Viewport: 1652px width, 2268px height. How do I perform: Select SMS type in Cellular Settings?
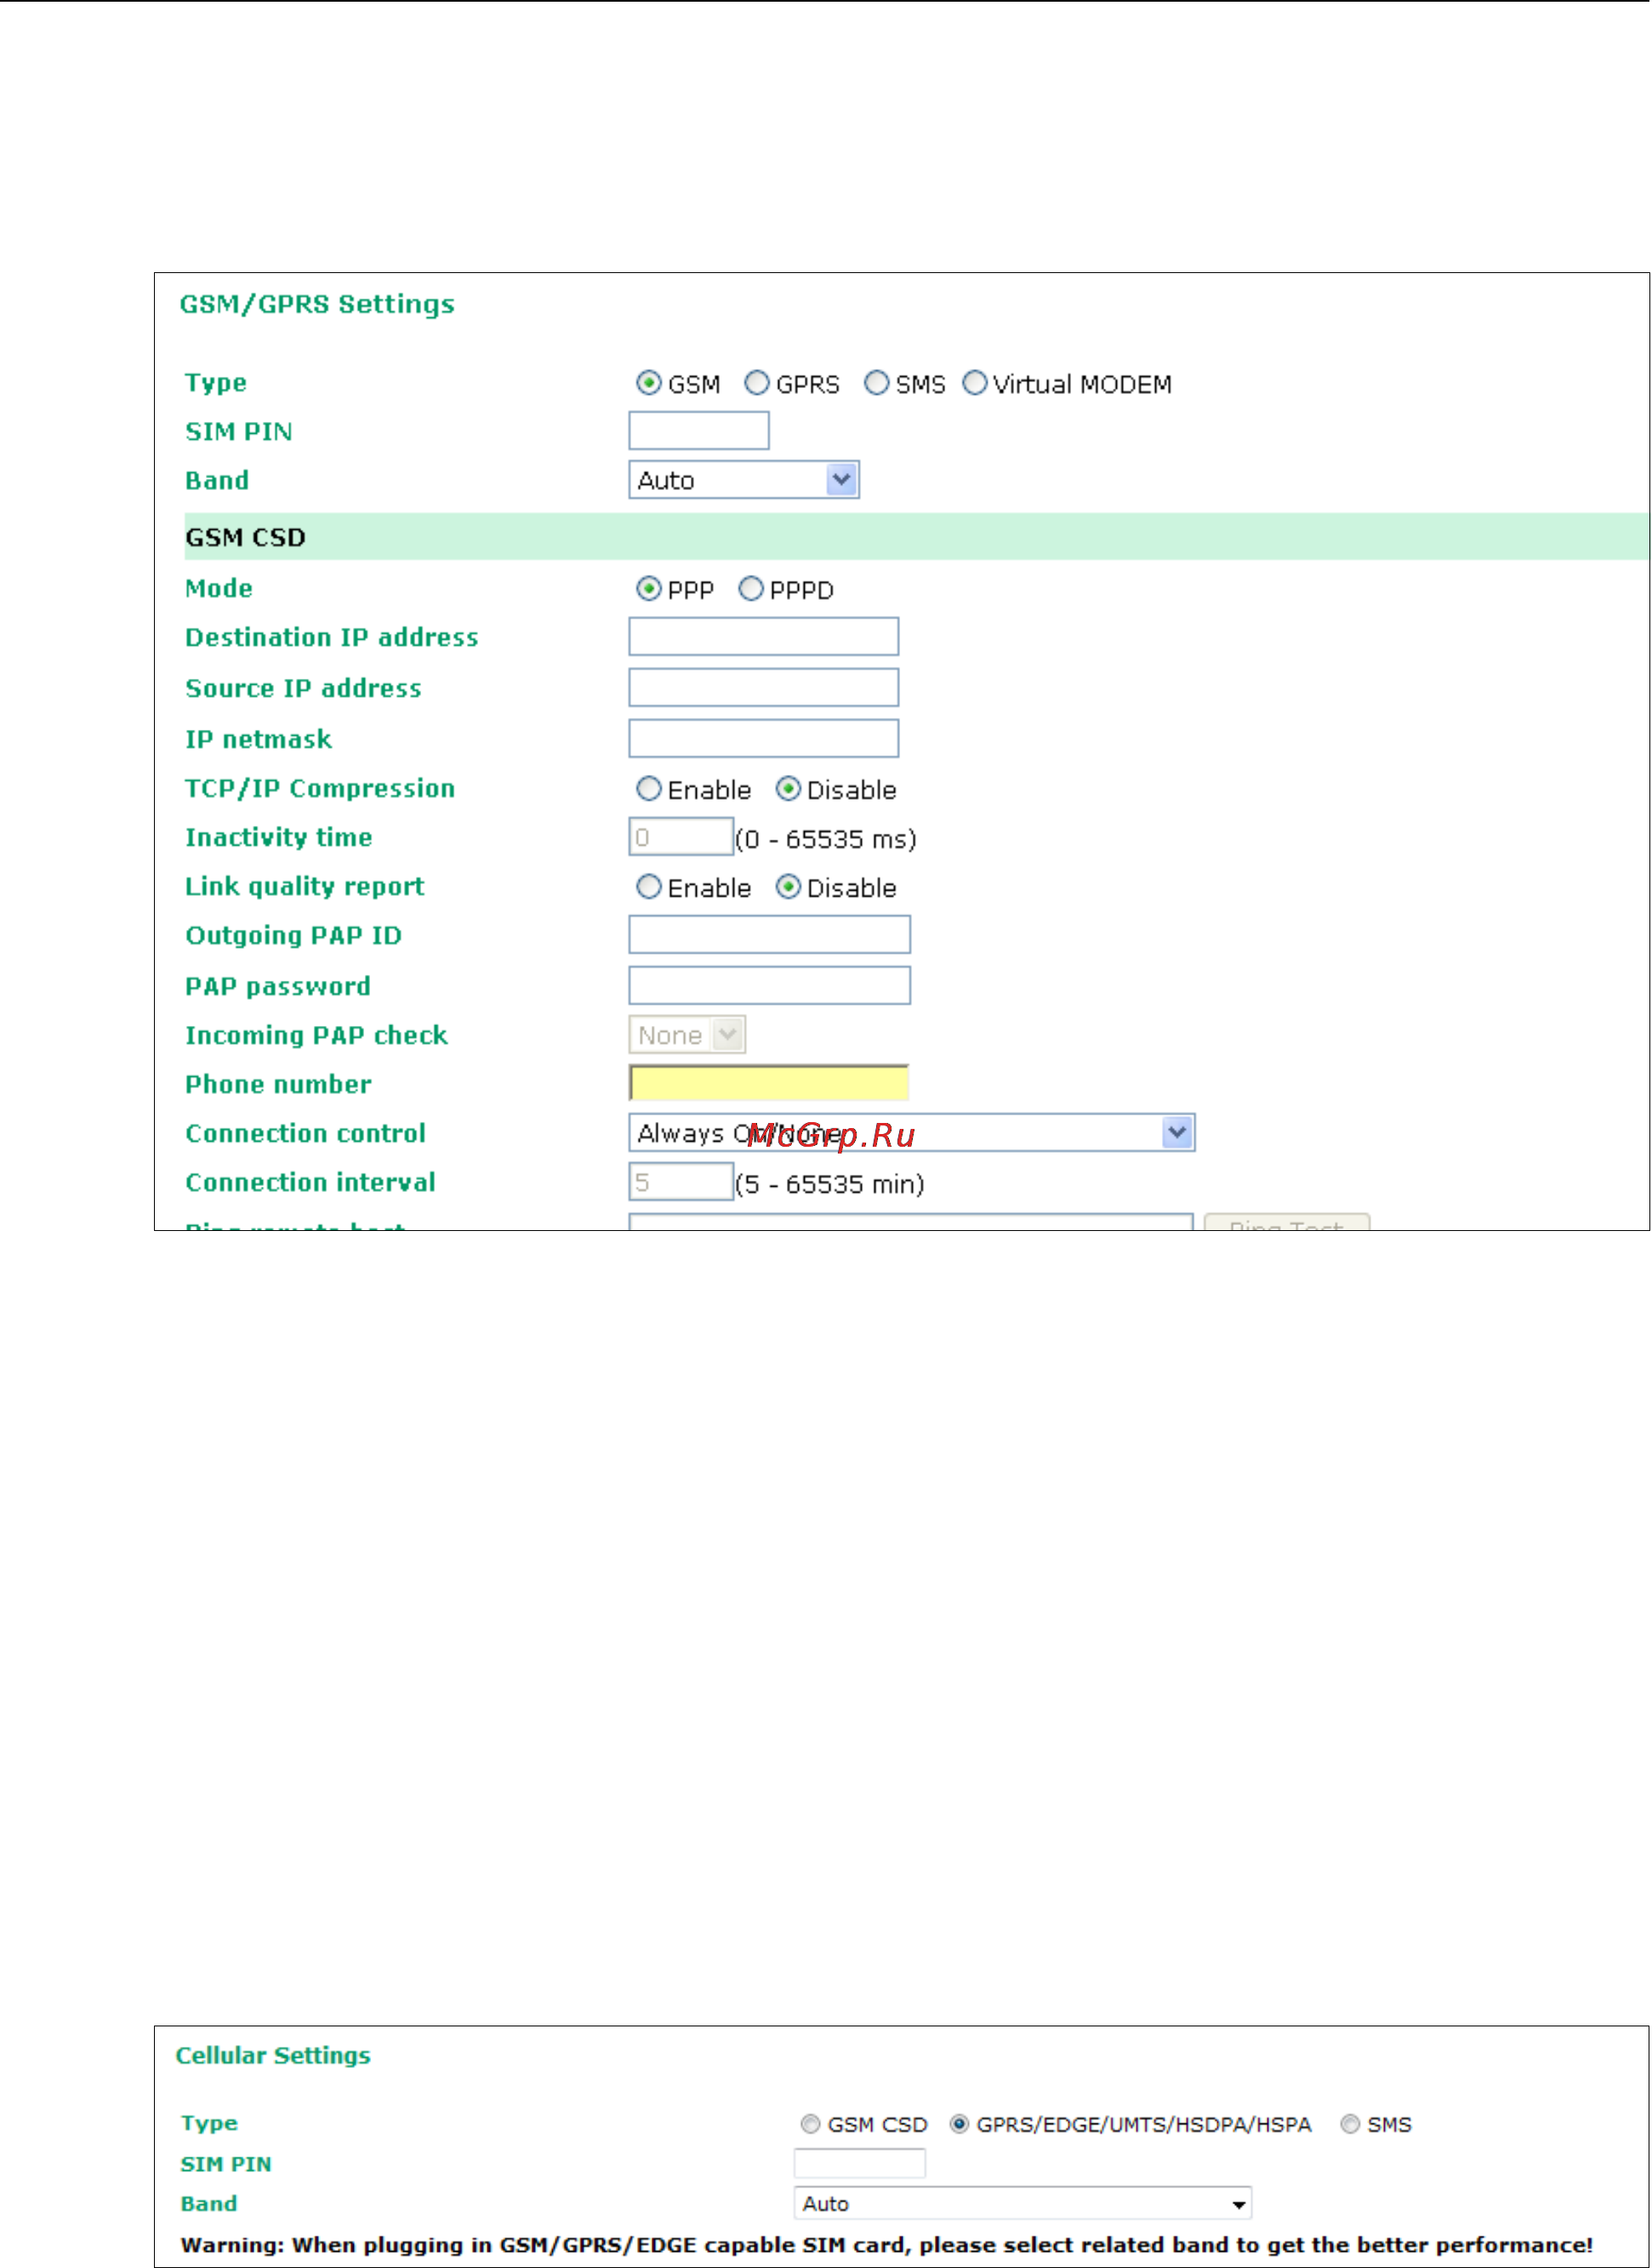(x=1350, y=2124)
